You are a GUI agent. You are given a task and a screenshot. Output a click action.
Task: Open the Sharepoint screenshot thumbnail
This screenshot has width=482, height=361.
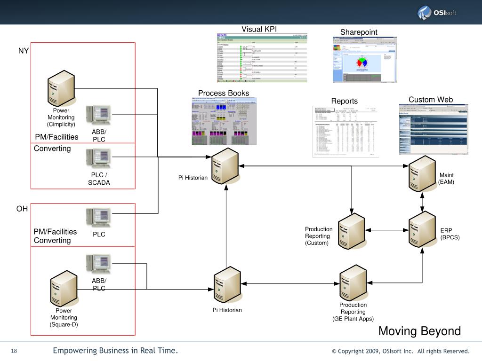coord(365,60)
